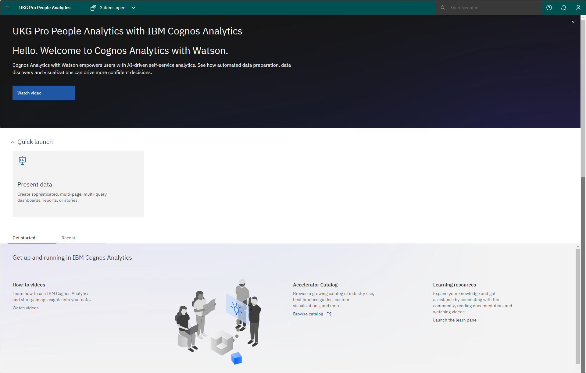
Task: Open the Help question mark icon
Action: coord(549,8)
